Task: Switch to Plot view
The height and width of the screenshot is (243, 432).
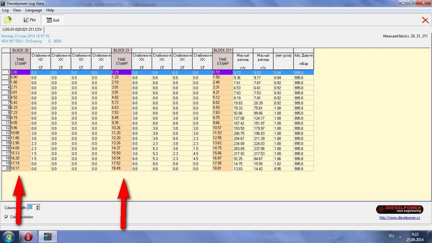Action: [30, 20]
